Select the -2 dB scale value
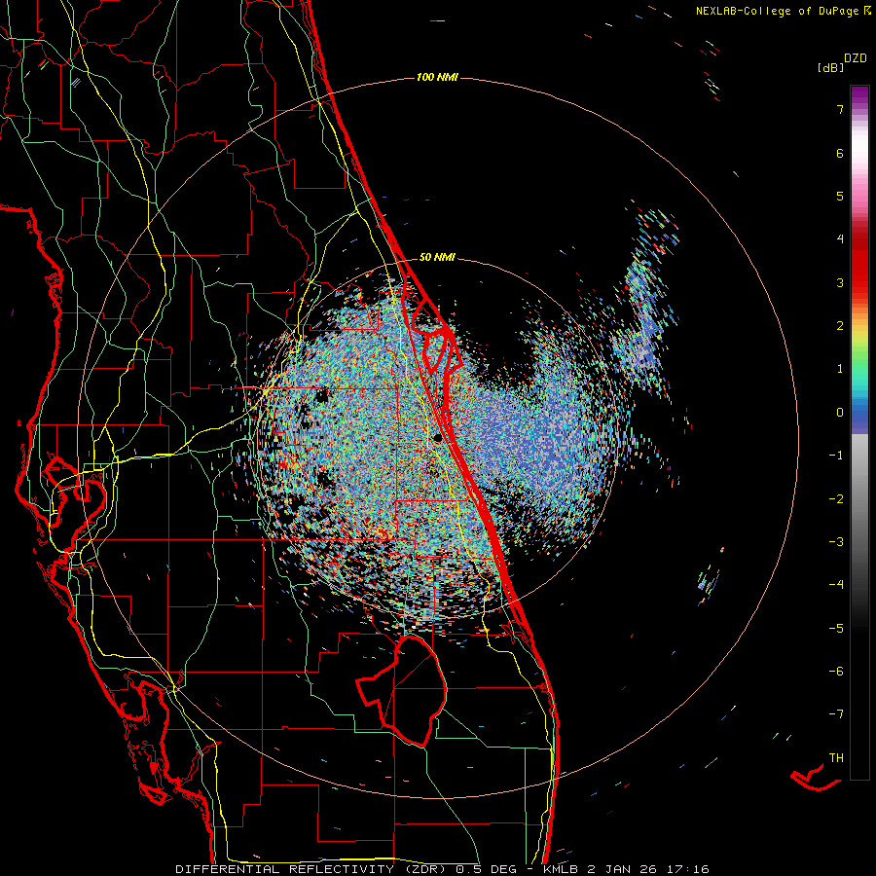 click(836, 499)
